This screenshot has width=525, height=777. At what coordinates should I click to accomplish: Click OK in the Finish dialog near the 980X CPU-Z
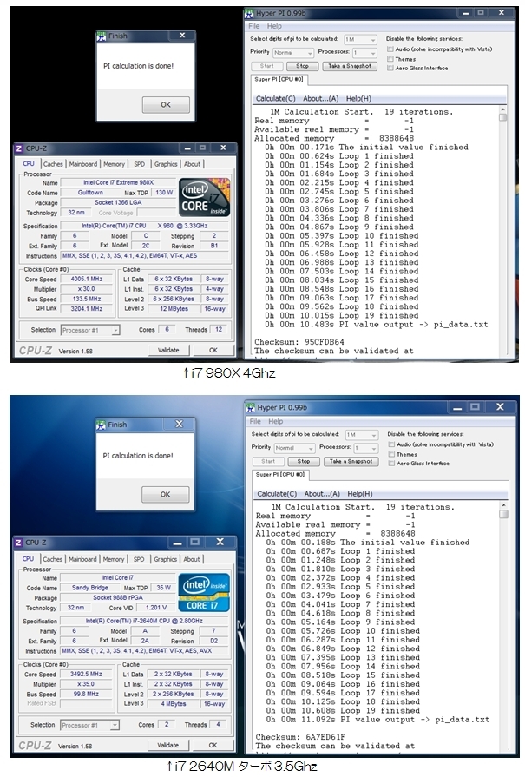point(166,104)
